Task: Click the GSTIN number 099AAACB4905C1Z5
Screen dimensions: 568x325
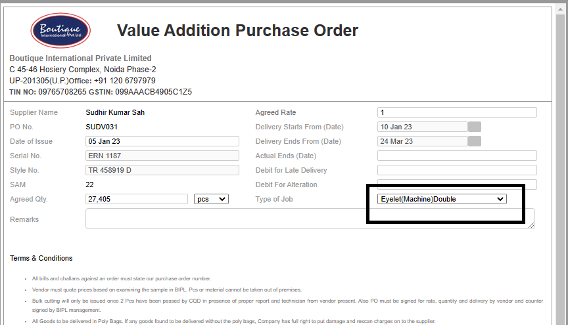Action: pos(154,92)
